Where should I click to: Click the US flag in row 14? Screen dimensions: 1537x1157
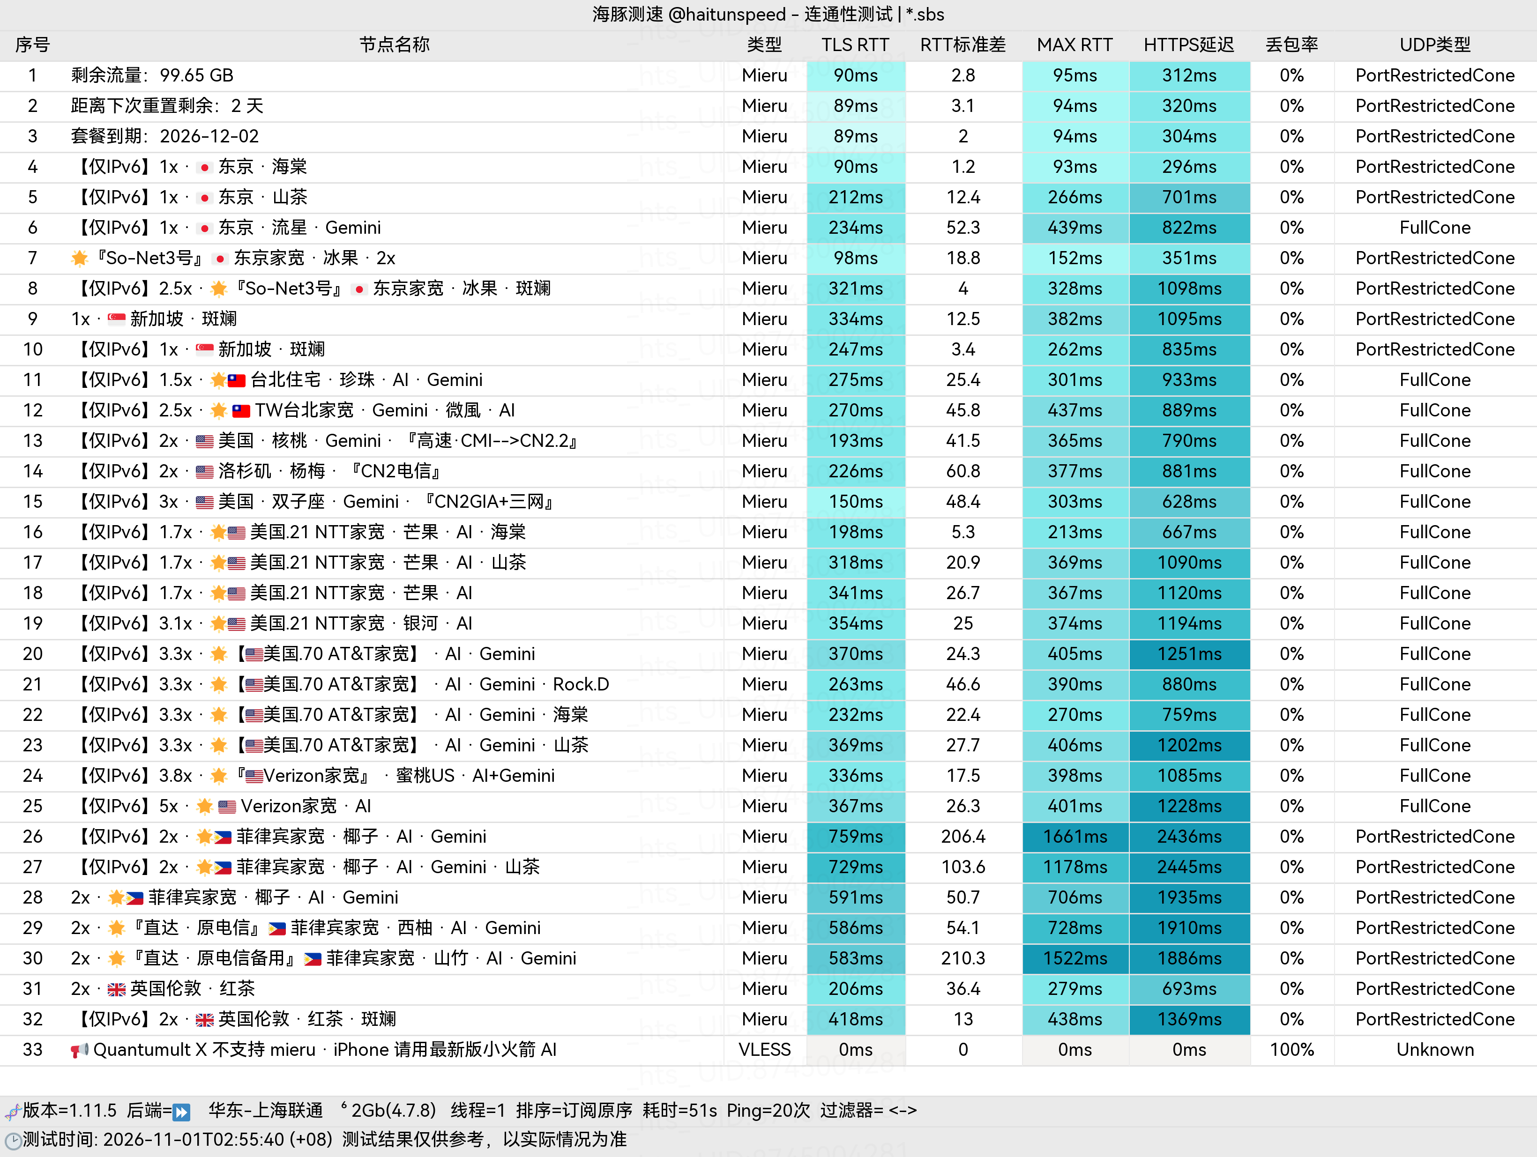click(204, 472)
